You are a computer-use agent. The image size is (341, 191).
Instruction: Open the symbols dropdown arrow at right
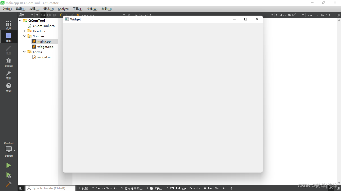coord(272,15)
